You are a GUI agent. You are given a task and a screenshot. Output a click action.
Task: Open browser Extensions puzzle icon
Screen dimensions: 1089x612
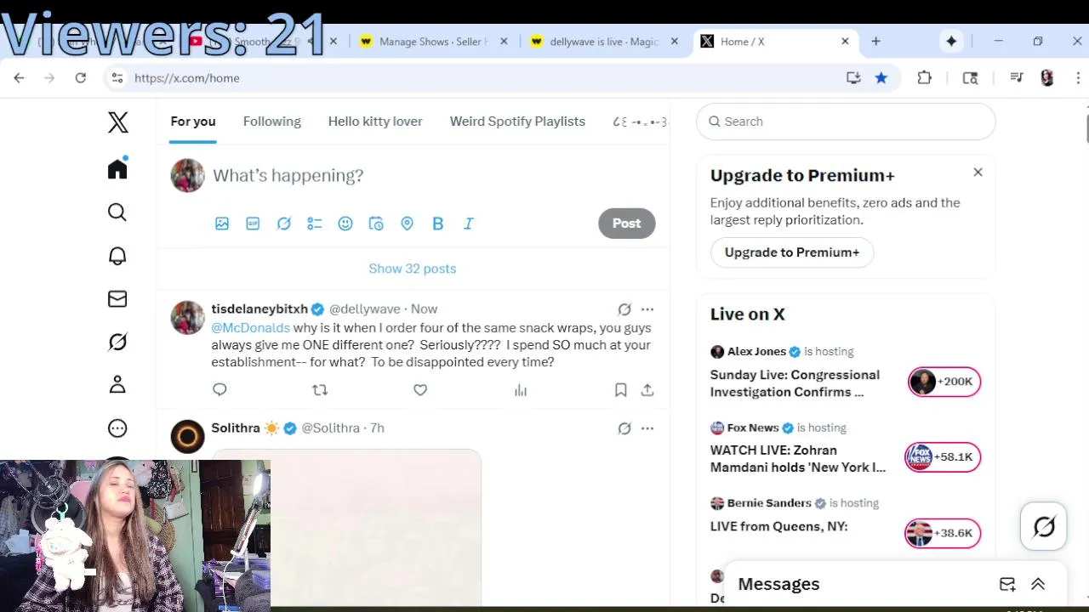coord(925,78)
